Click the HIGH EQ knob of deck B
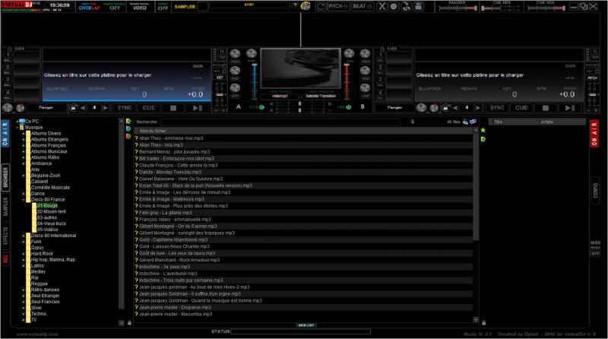The width and height of the screenshot is (608, 339). (365, 53)
